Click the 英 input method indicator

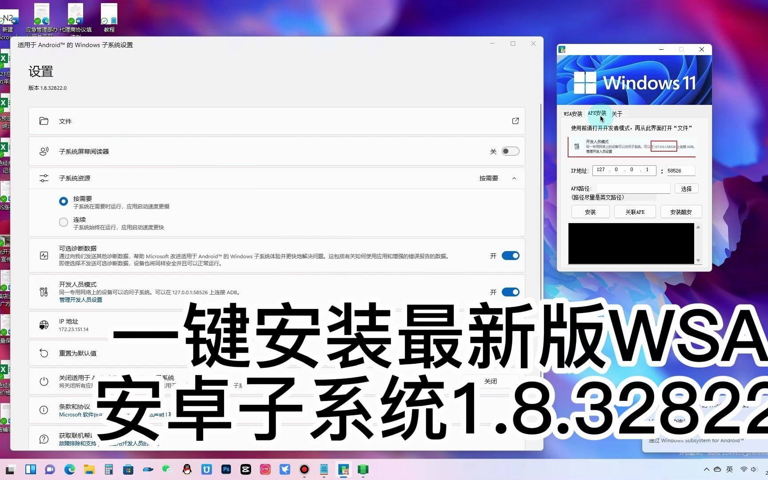pyautogui.click(x=729, y=469)
